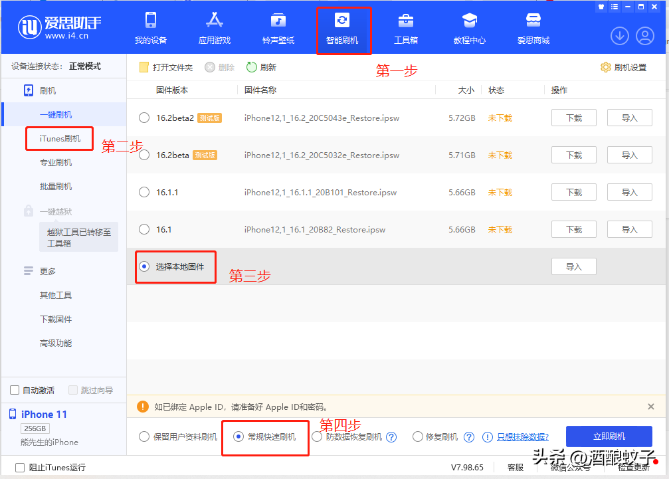Select 批量刷机 in sidebar
The width and height of the screenshot is (669, 479).
click(56, 187)
